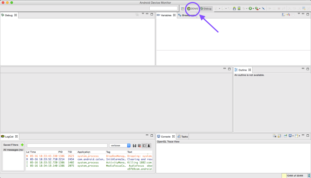Viewport: 311px width, 178px height.
Task: Open the Variables view menu triangle
Action: point(299,14)
